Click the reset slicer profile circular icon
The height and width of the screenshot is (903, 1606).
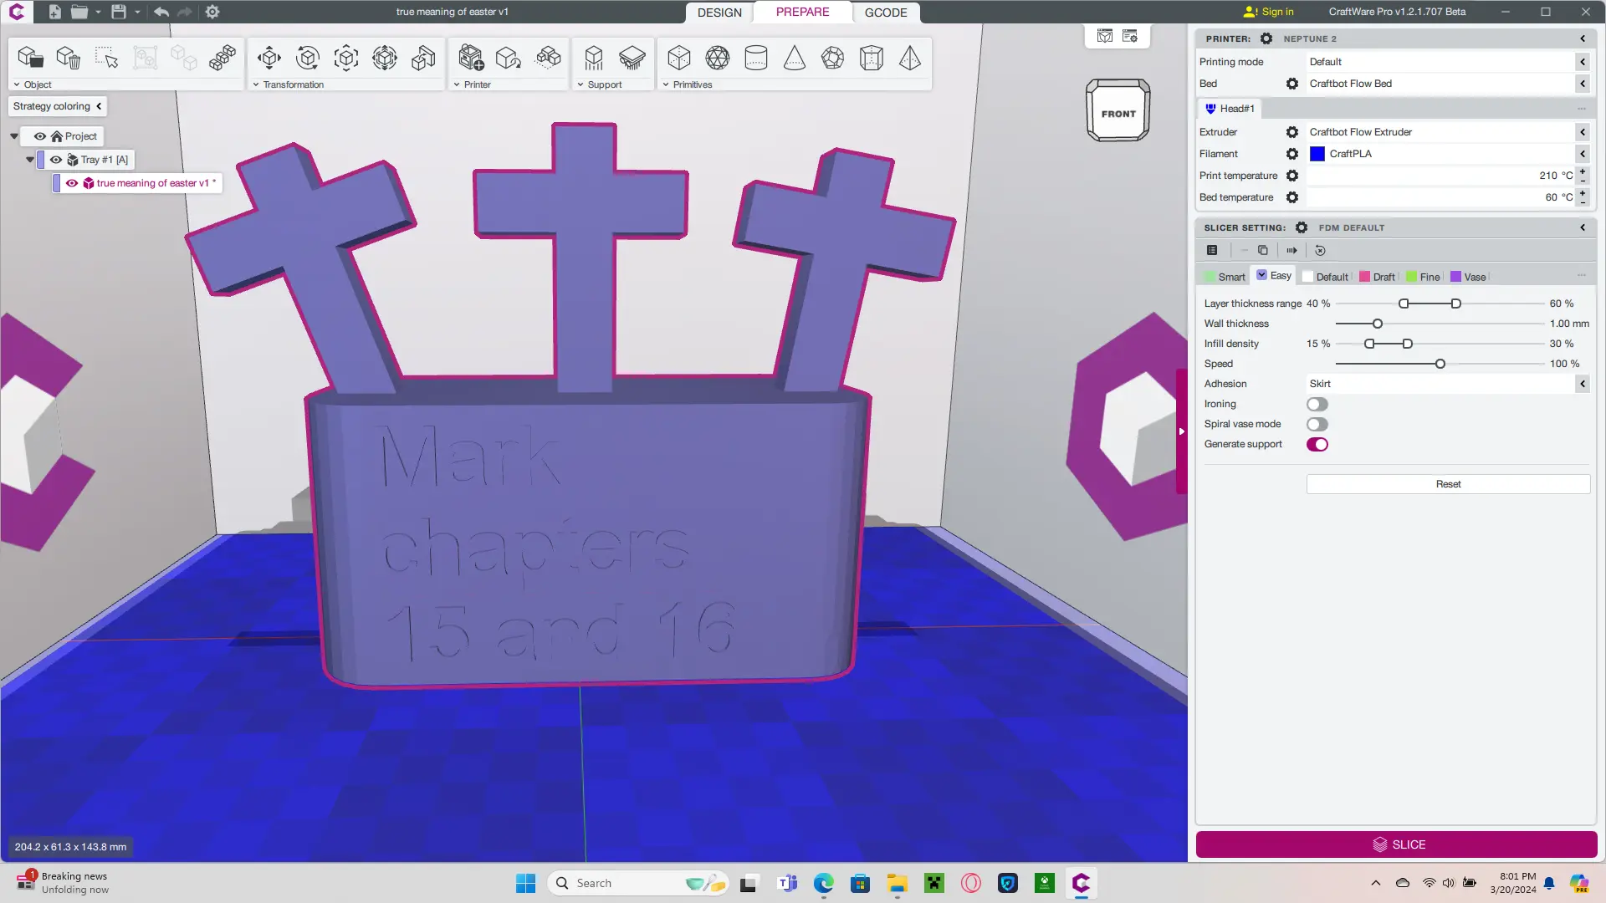pos(1320,250)
